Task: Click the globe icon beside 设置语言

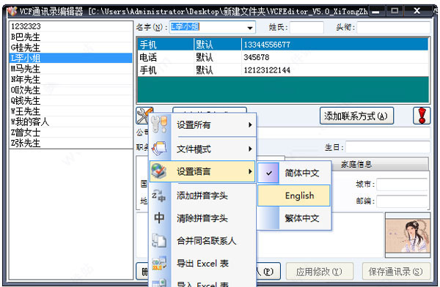Action: [159, 171]
